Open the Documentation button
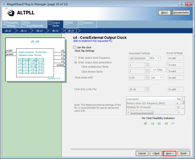Viewport: 195px width, 159px height. coord(181,13)
